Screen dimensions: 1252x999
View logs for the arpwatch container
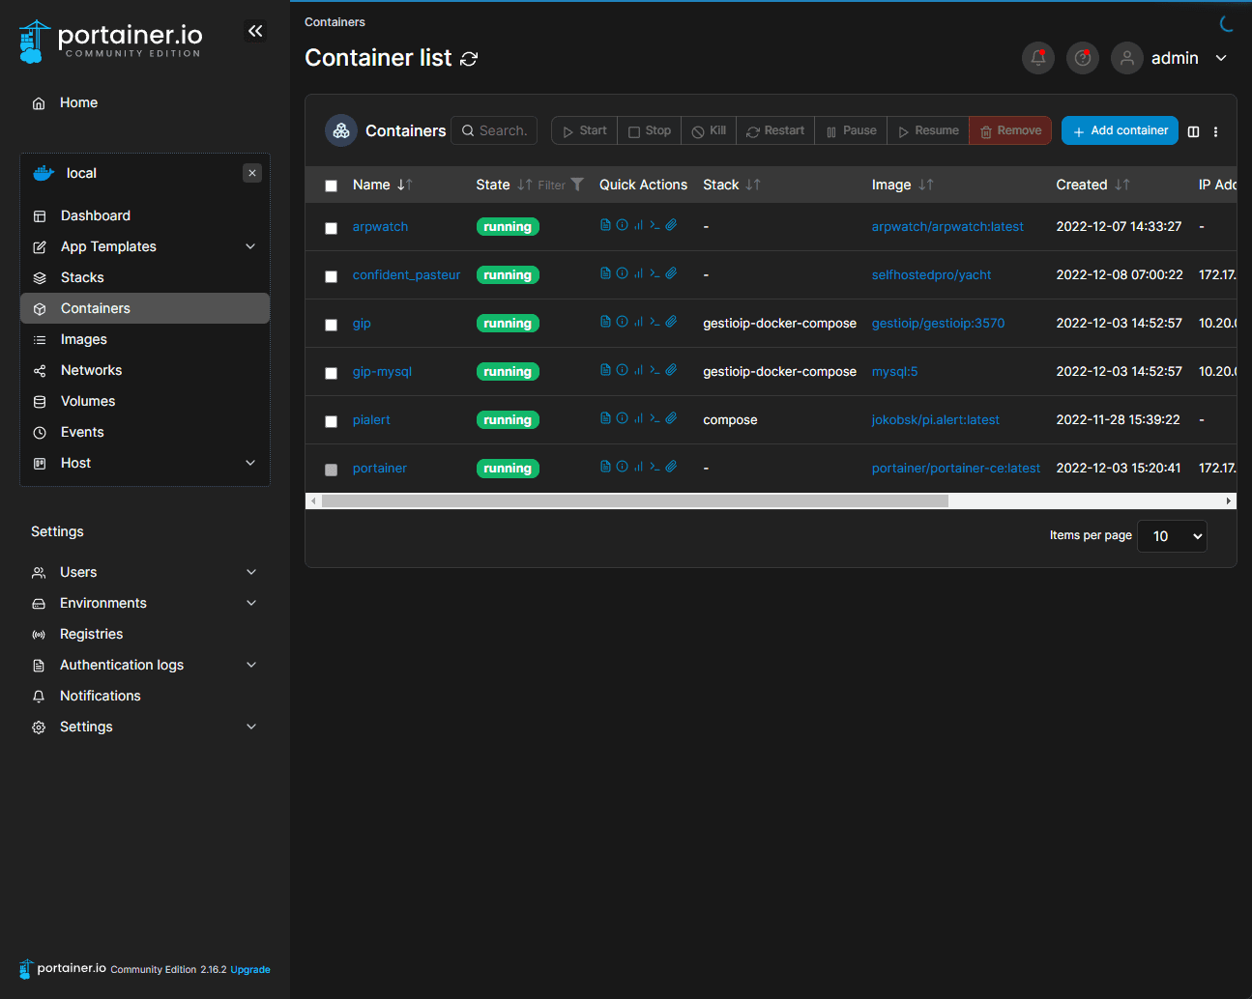click(604, 224)
